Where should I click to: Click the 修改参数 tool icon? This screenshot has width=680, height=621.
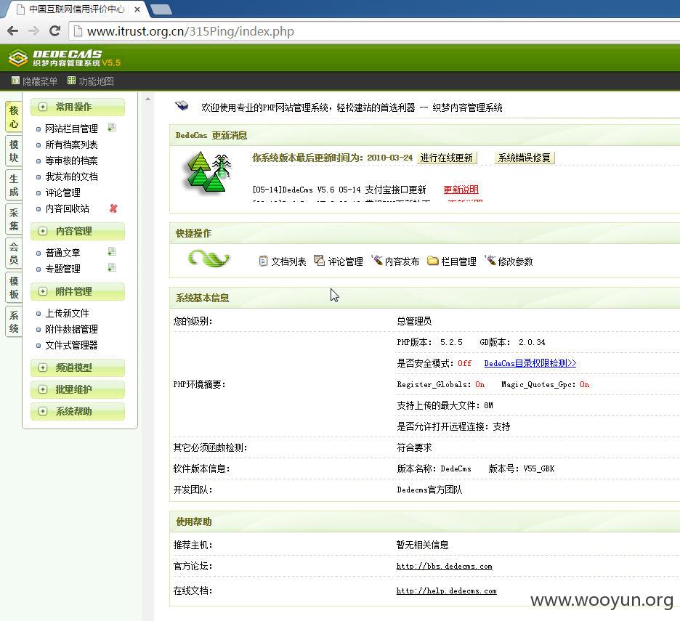coord(490,260)
